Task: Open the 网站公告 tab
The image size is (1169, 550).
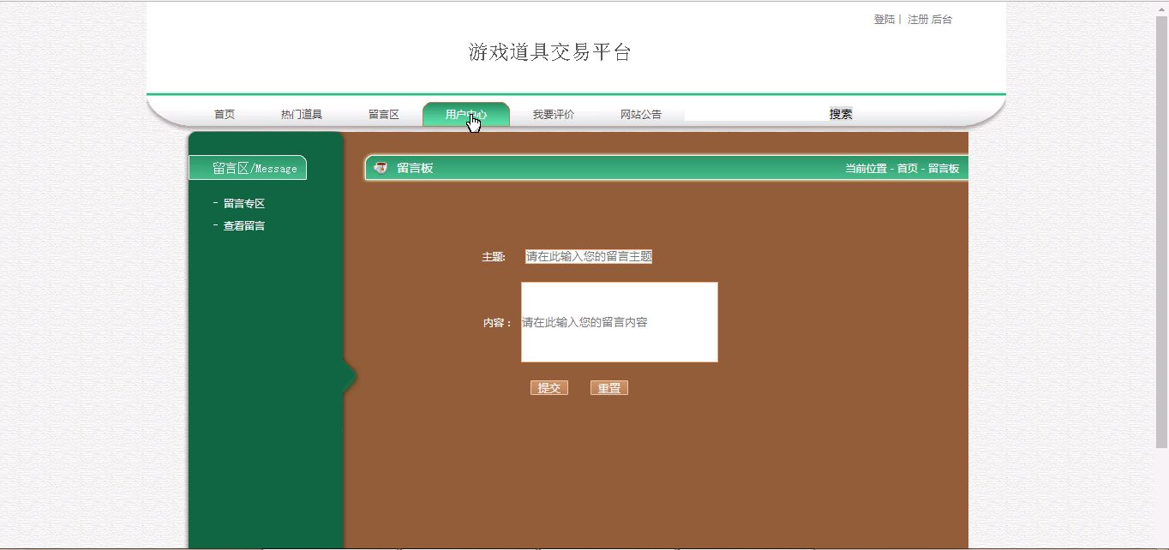Action: tap(641, 114)
